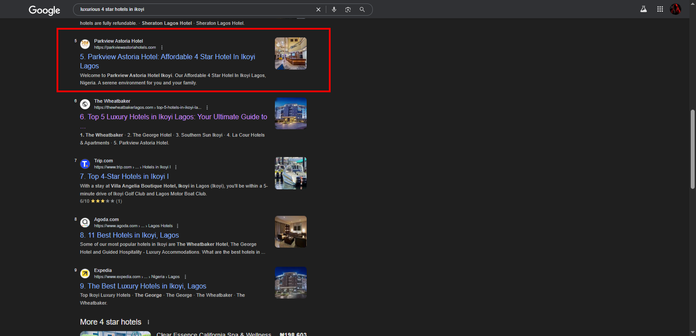696x336 pixels.
Task: Click Expedia hotel thumbnail
Action: (x=291, y=283)
